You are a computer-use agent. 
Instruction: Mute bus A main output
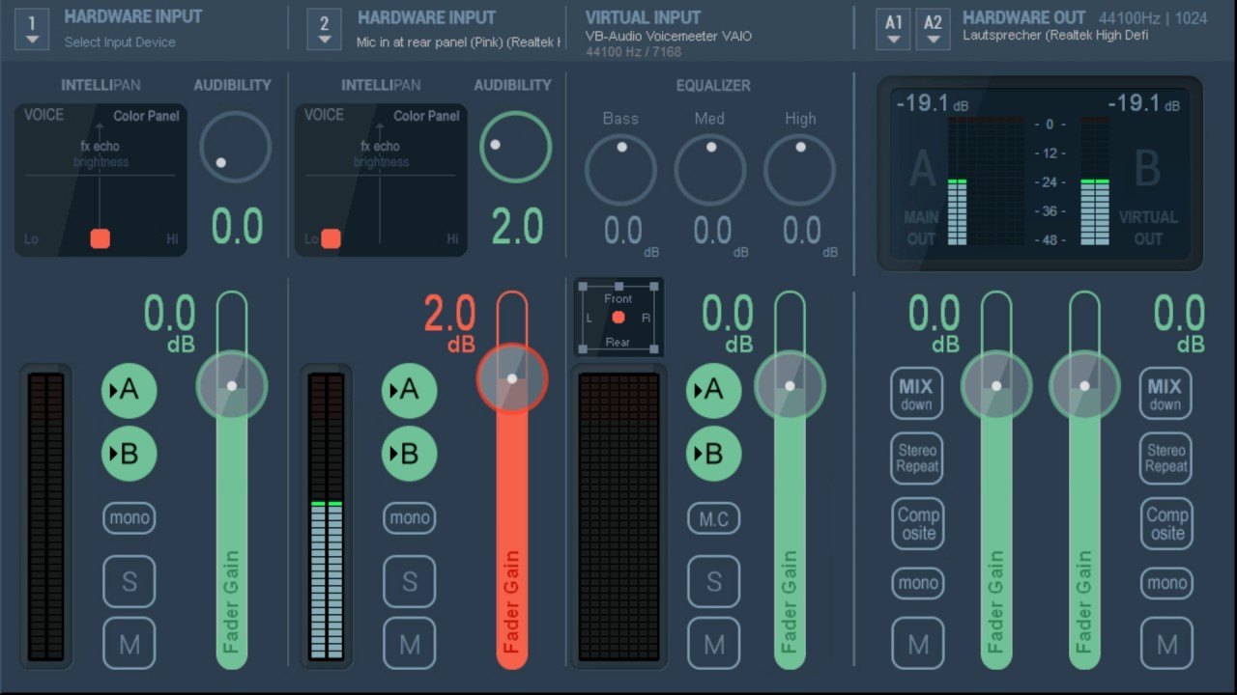pos(917,644)
